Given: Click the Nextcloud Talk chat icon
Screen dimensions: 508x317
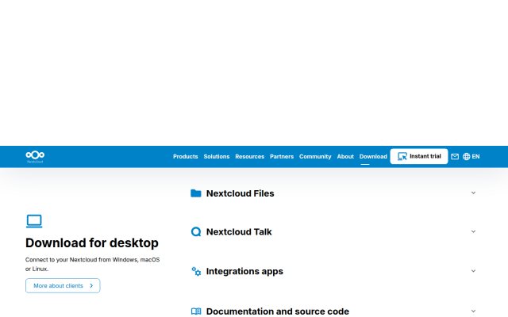Looking at the screenshot, I should pos(196,231).
